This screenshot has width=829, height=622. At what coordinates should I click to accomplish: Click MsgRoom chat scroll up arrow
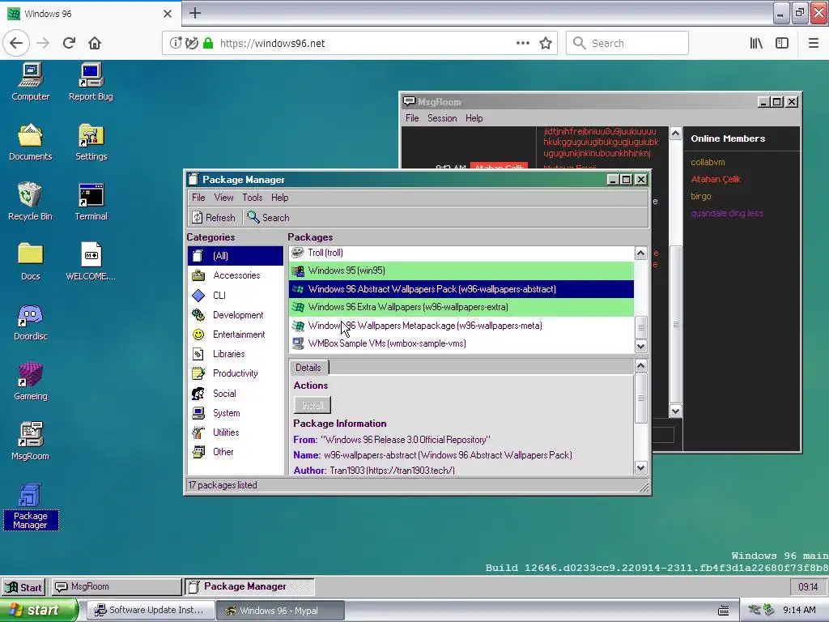676,134
